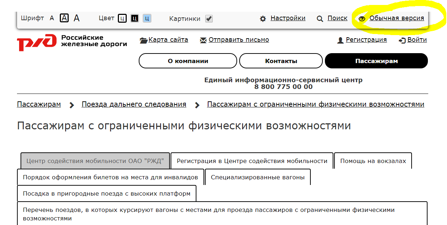This screenshot has width=447, height=225.
Task: Click the site map folder icon
Action: tap(144, 40)
